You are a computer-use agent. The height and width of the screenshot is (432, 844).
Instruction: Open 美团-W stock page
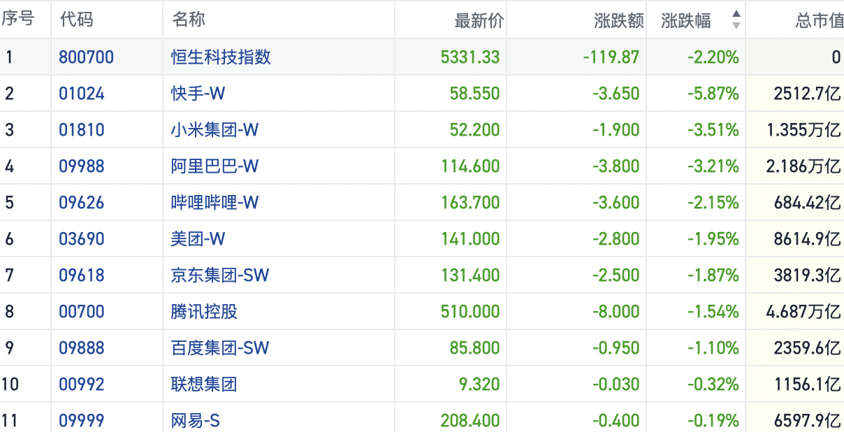click(198, 238)
